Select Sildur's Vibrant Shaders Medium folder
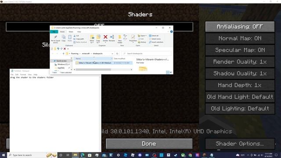Image resolution: width=281 pixels, height=158 pixels. (x=104, y=63)
